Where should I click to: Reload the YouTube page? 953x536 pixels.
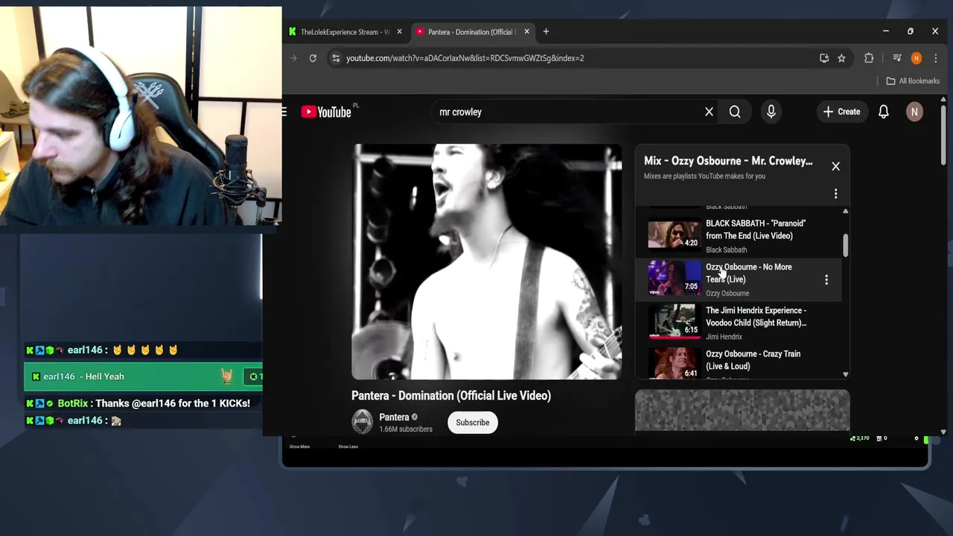point(313,58)
